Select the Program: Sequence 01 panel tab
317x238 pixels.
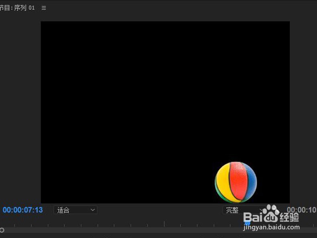17,8
